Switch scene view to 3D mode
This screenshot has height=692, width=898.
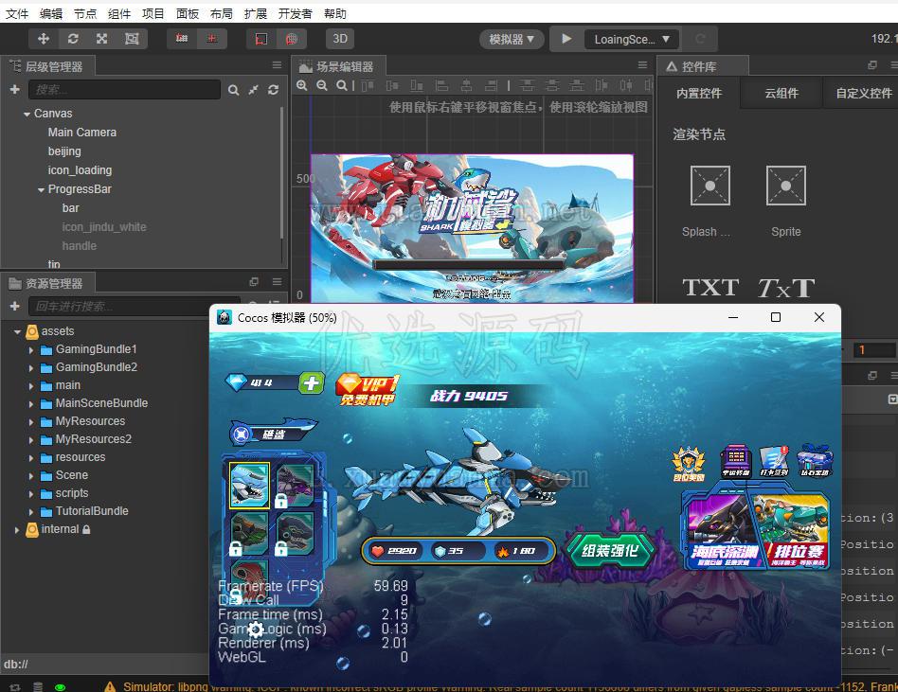click(340, 39)
